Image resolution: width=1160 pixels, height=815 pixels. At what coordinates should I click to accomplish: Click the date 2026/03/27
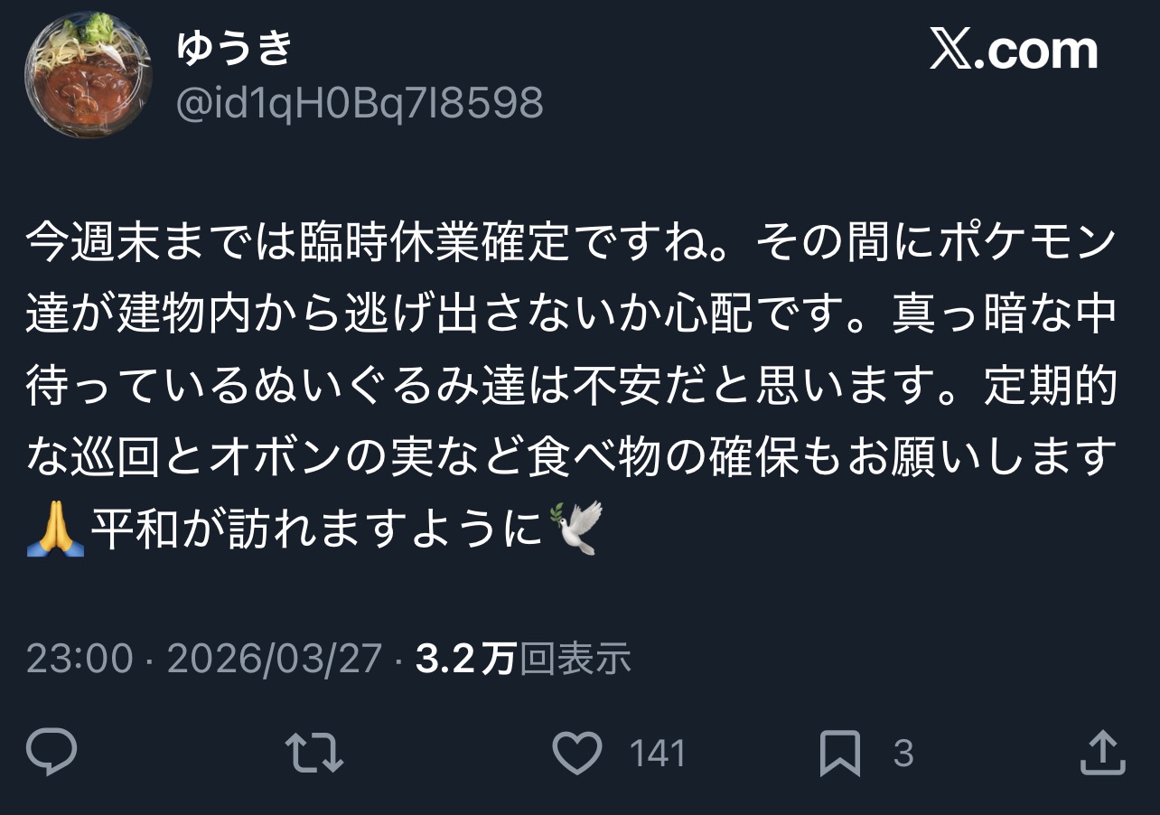pos(275,660)
